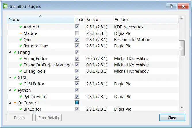192x128 pixels.
Task: Click the green check icon beside Android
Action: point(21,27)
